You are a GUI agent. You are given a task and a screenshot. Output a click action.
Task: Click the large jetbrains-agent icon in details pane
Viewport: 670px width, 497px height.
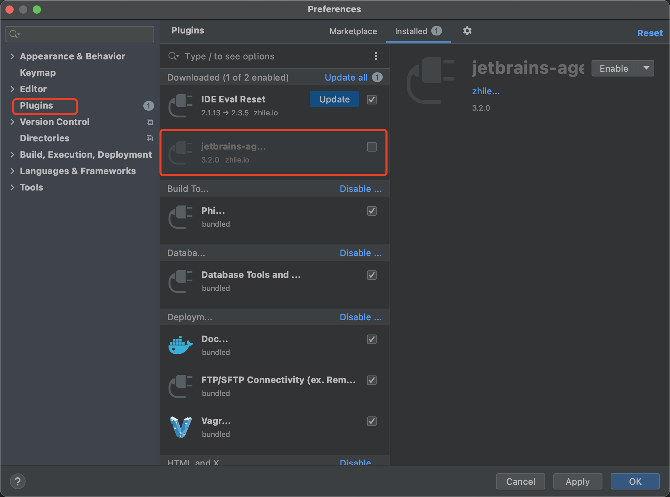(431, 81)
